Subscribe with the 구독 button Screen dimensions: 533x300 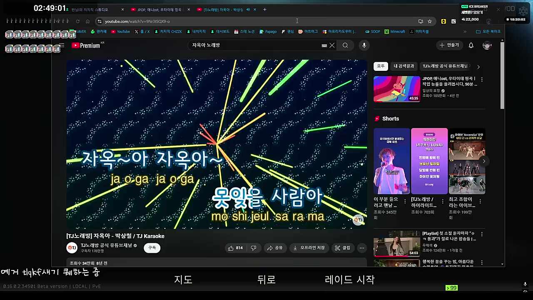click(x=152, y=247)
